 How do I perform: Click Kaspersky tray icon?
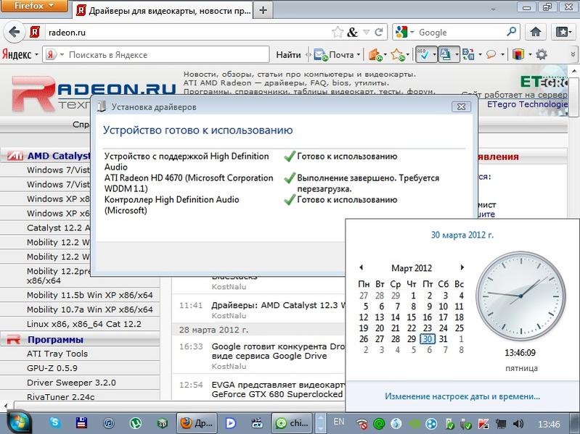483,424
